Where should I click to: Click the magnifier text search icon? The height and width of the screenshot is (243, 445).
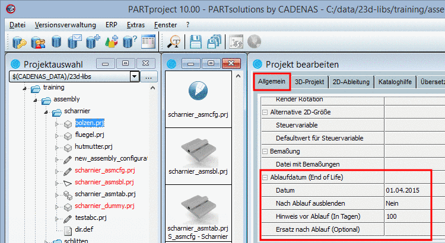(x=173, y=41)
